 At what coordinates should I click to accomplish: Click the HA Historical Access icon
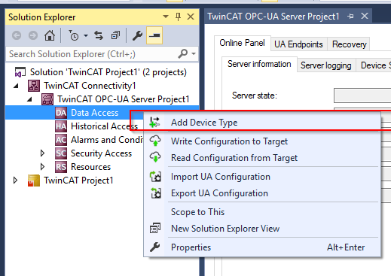[x=61, y=126]
